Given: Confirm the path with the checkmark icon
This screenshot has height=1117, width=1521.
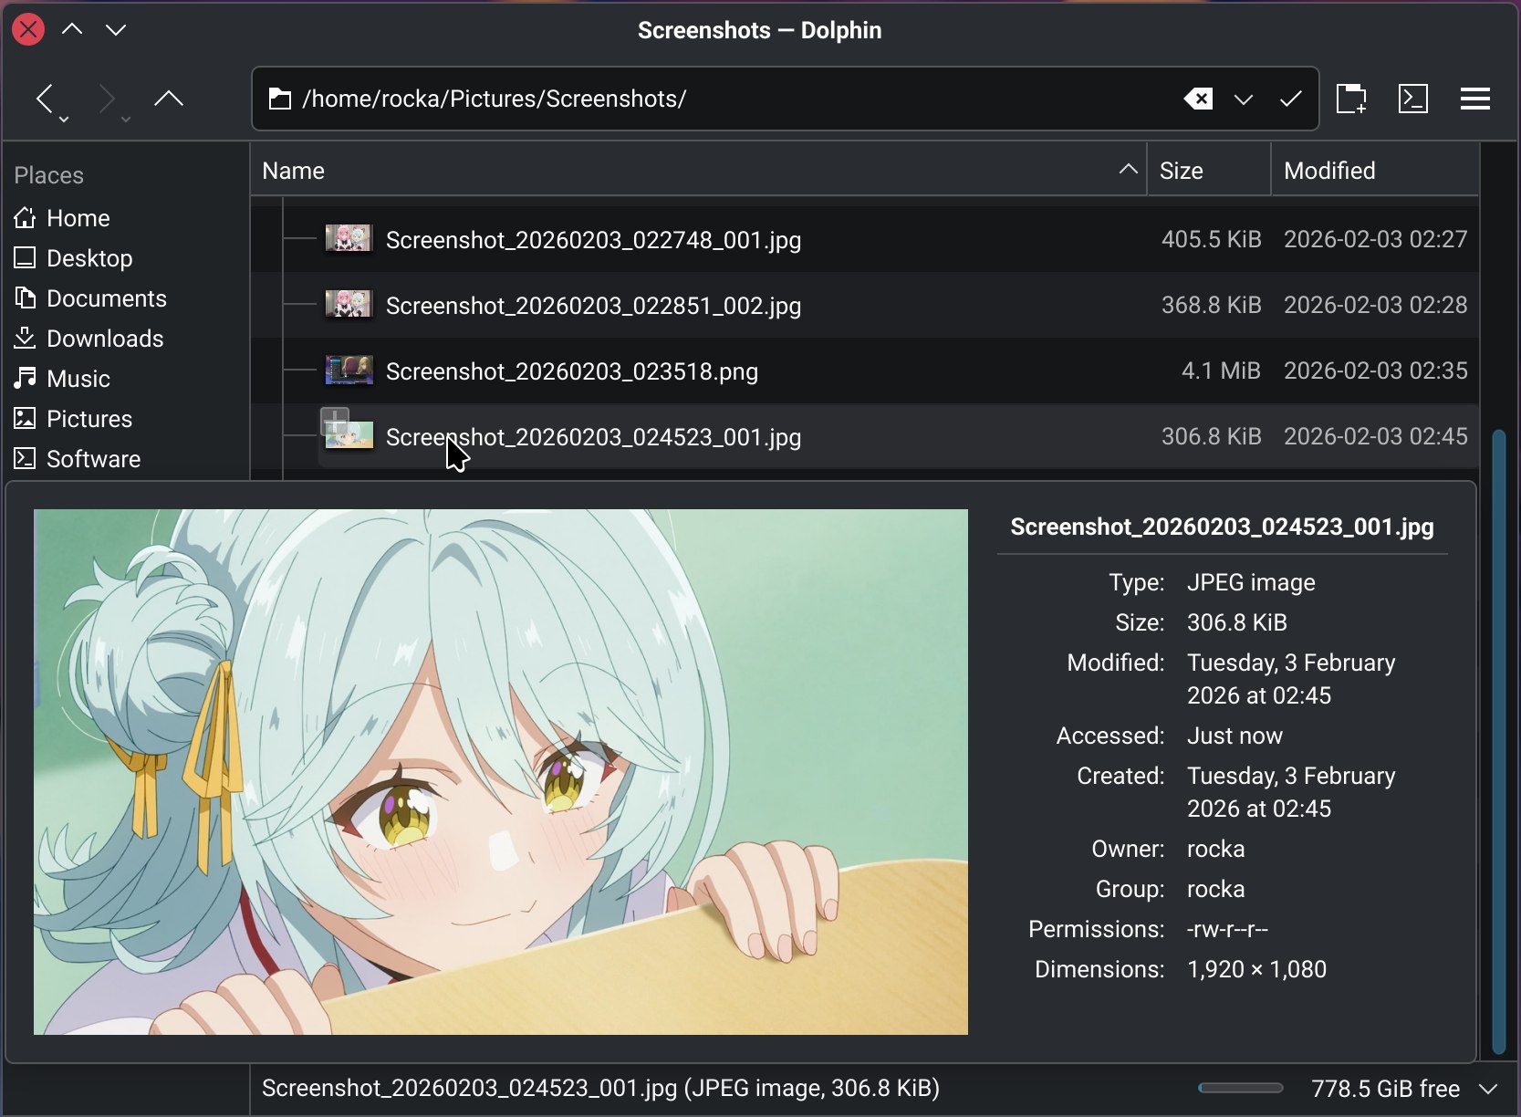Looking at the screenshot, I should [1290, 99].
